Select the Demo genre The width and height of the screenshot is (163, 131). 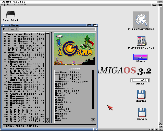[59, 100]
